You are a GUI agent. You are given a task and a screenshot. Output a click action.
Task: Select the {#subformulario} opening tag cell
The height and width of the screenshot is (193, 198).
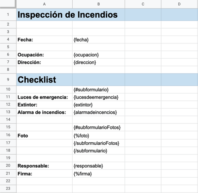coord(98,90)
